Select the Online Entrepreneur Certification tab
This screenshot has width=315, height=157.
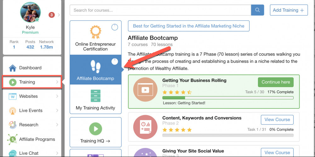(x=96, y=38)
